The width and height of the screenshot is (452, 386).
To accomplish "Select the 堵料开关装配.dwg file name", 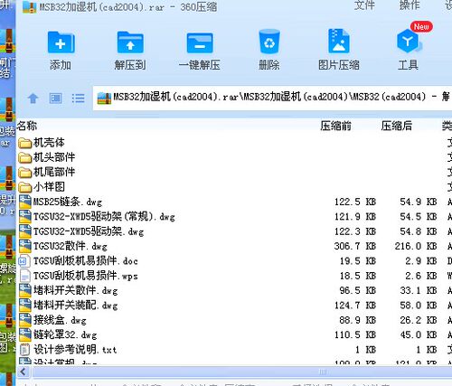I will click(x=75, y=306).
